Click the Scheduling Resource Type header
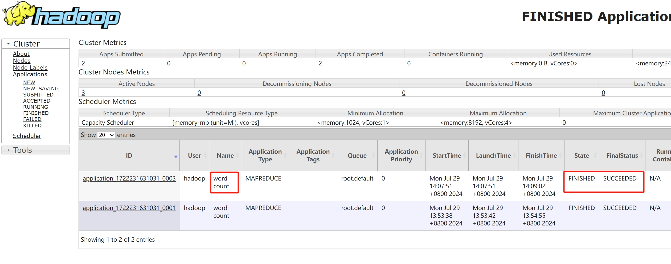671x264 pixels. pos(242,113)
